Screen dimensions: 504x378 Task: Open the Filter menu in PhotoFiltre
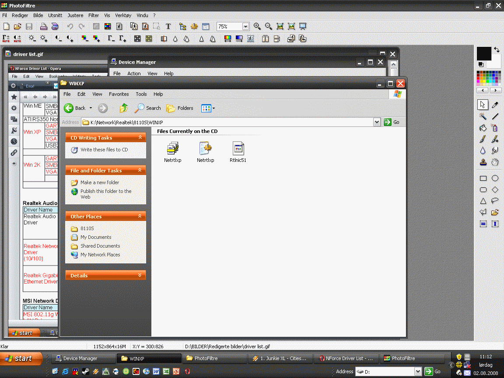click(94, 15)
